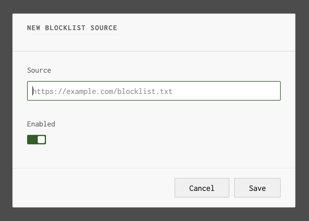Click the NEW BLOCKLIST SOURCE heading
The height and width of the screenshot is (221, 309).
click(x=72, y=28)
